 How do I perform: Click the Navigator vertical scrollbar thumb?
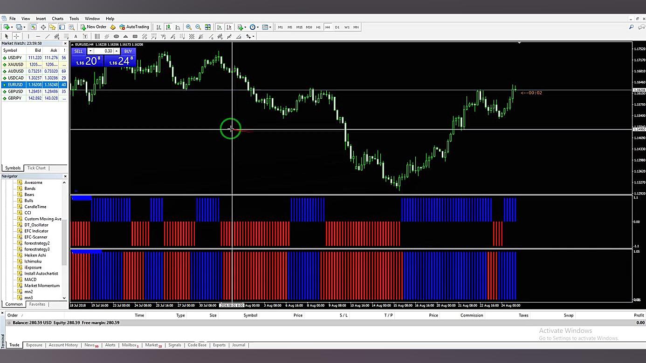pos(64,243)
